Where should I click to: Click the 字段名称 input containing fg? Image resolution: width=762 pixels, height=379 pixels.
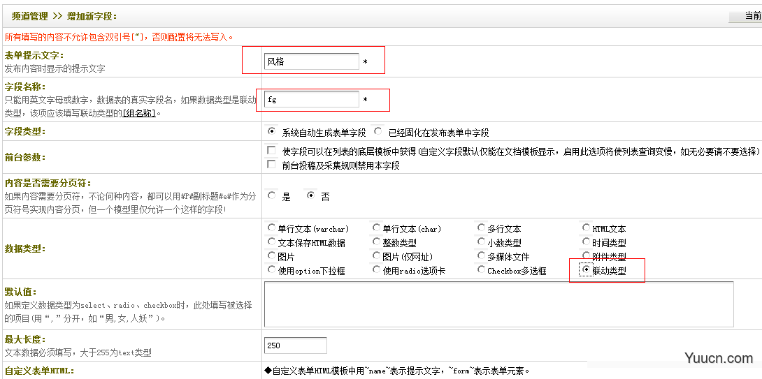311,100
